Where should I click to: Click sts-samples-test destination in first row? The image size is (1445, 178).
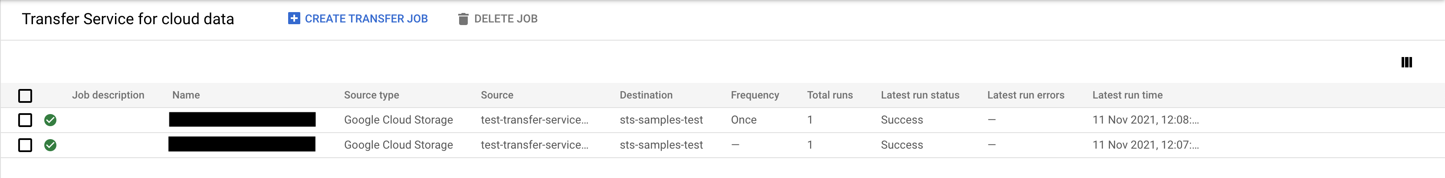pyautogui.click(x=661, y=120)
